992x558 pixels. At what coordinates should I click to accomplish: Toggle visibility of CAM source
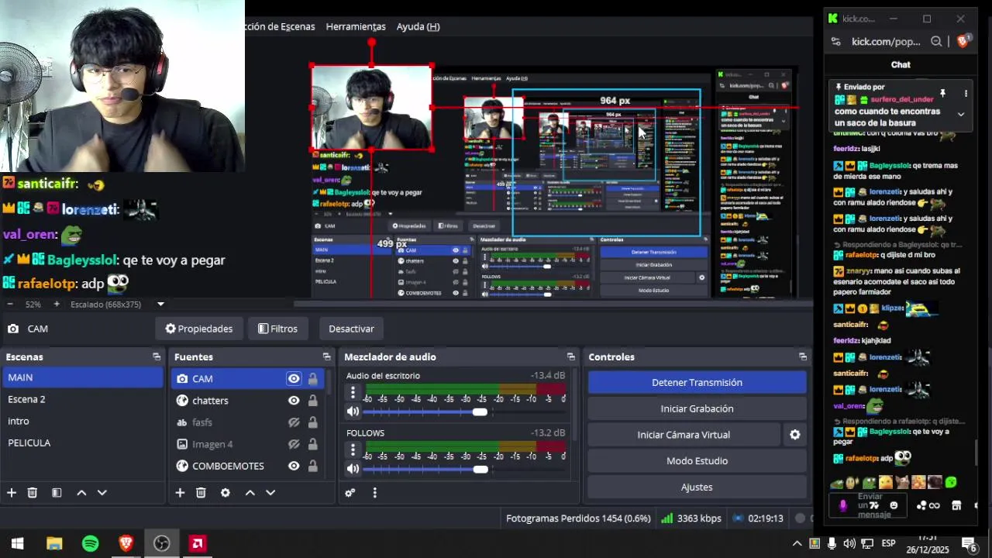294,379
